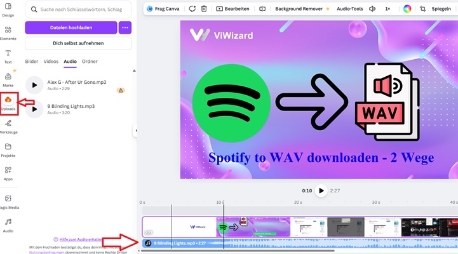Click Bearbeiten in the toolbar
This screenshot has height=254, width=458.
pyautogui.click(x=232, y=9)
